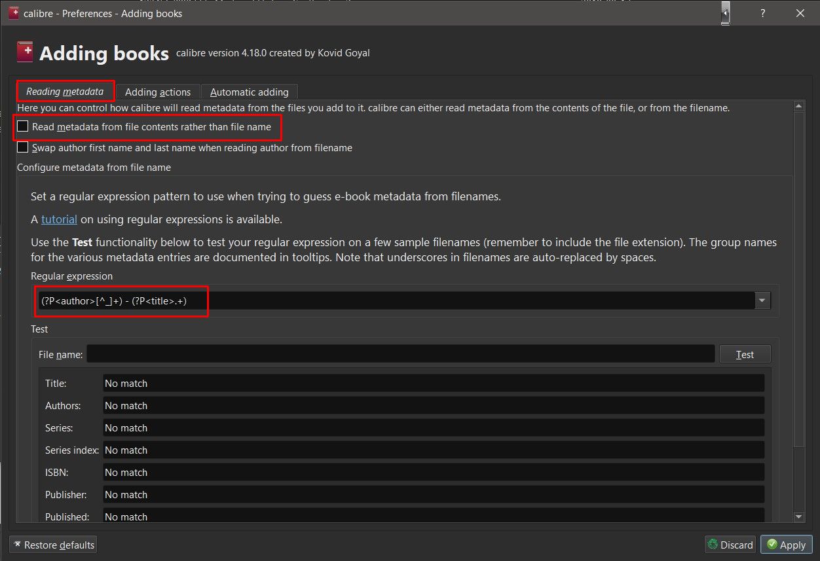
Task: Click the Series index result field
Action: coord(434,450)
